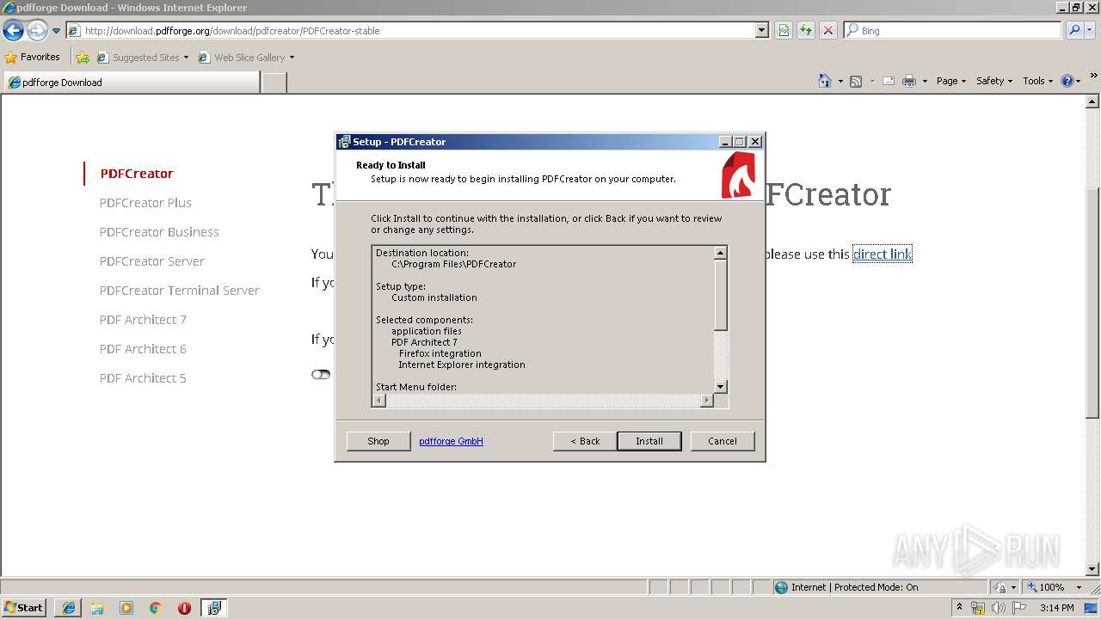
Task: Toggle the switch on the webpage
Action: [321, 374]
